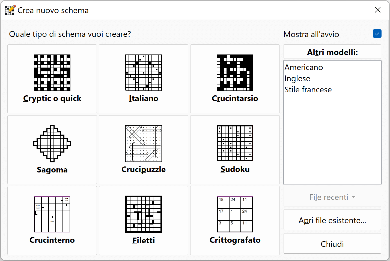This screenshot has width=390, height=261.
Task: Choose Stile francese from Altri modelli
Action: pyautogui.click(x=308, y=89)
